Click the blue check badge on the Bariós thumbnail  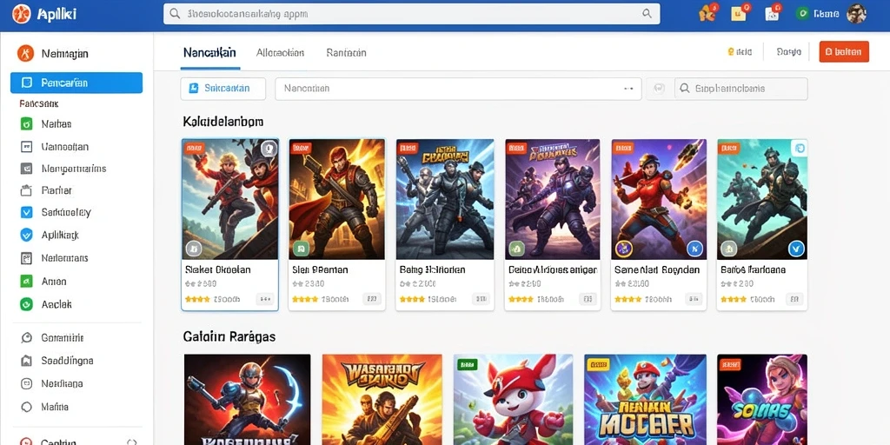796,248
